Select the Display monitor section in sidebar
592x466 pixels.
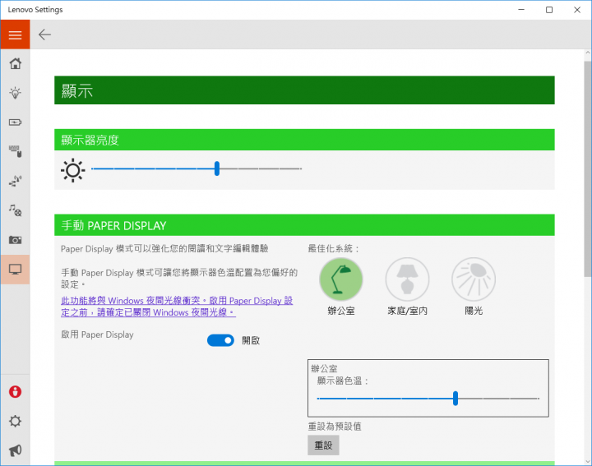15,269
